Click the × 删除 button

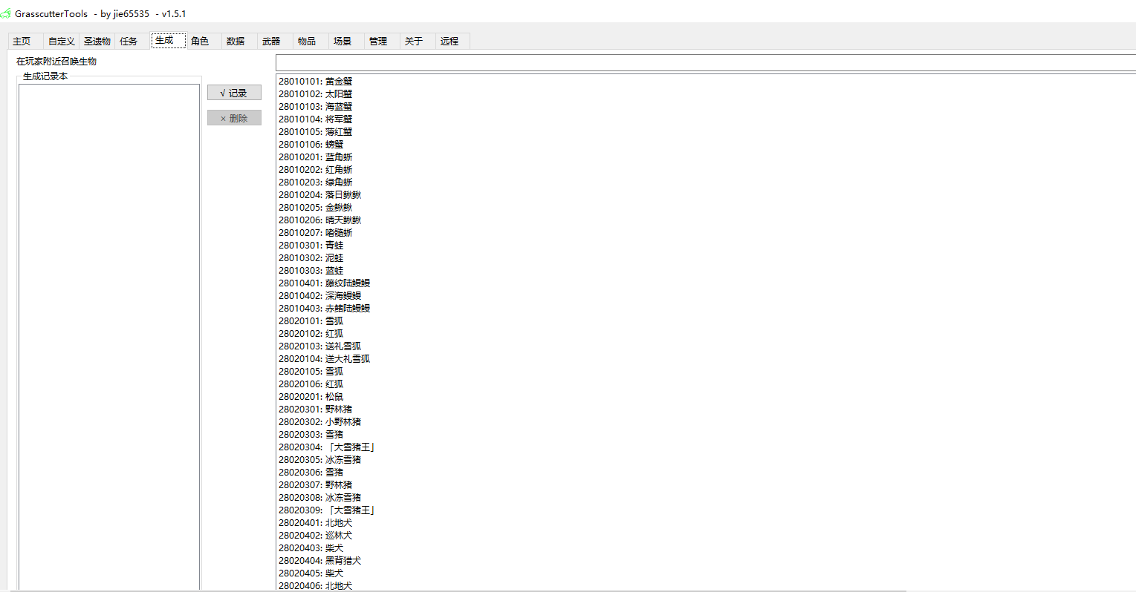pos(234,118)
